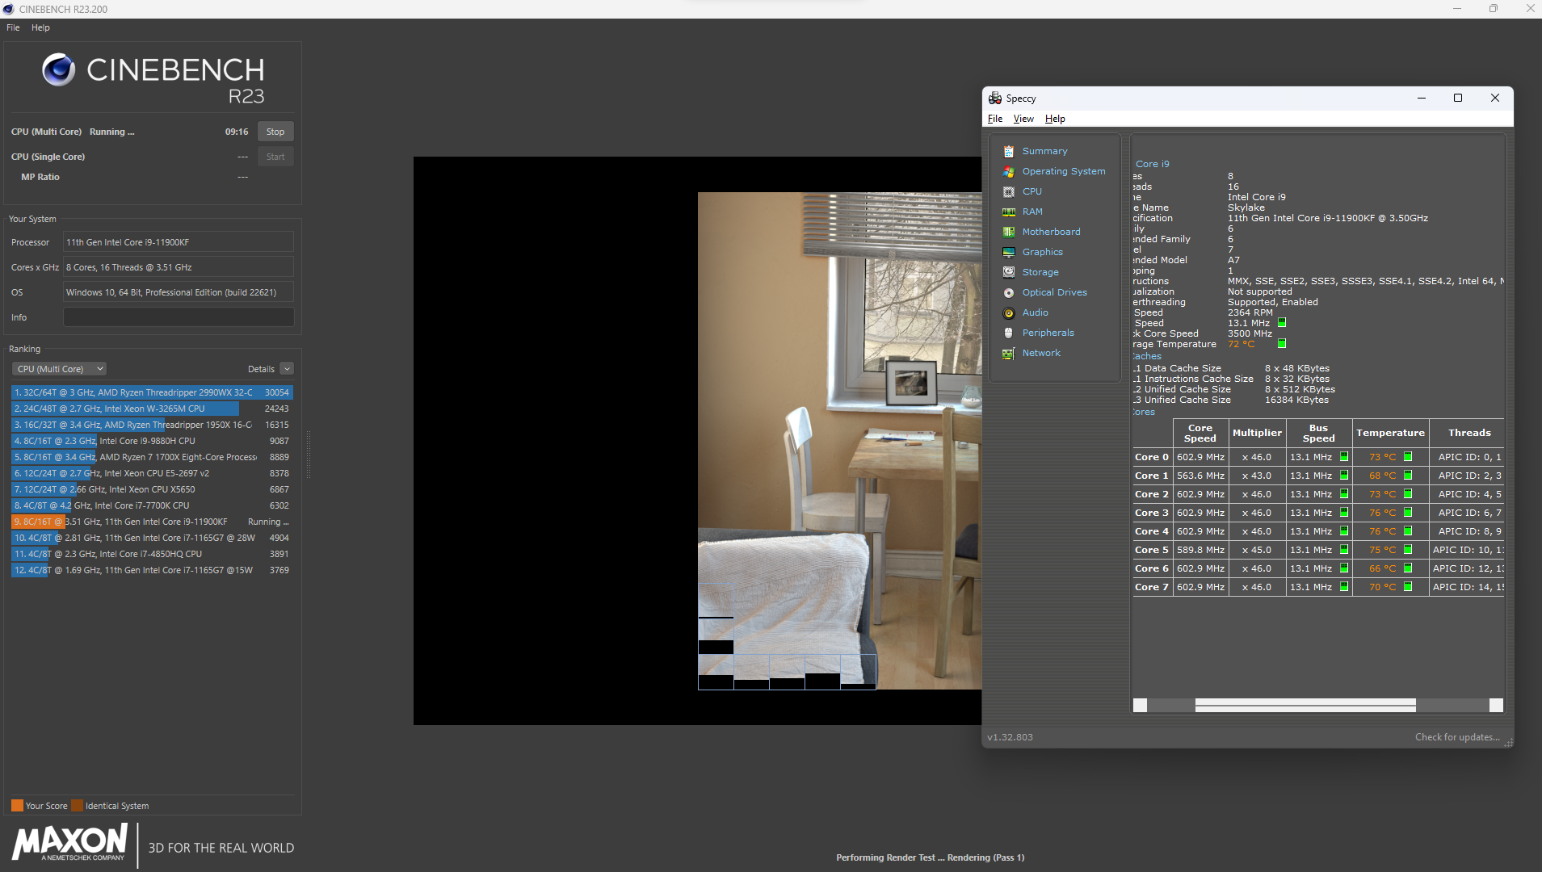The image size is (1542, 872).
Task: Click the Cinebench logo icon in title bar
Action: (x=8, y=9)
